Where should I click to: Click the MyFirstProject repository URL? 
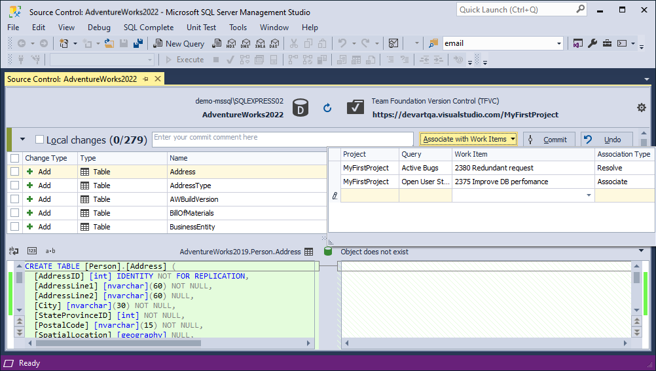(465, 115)
